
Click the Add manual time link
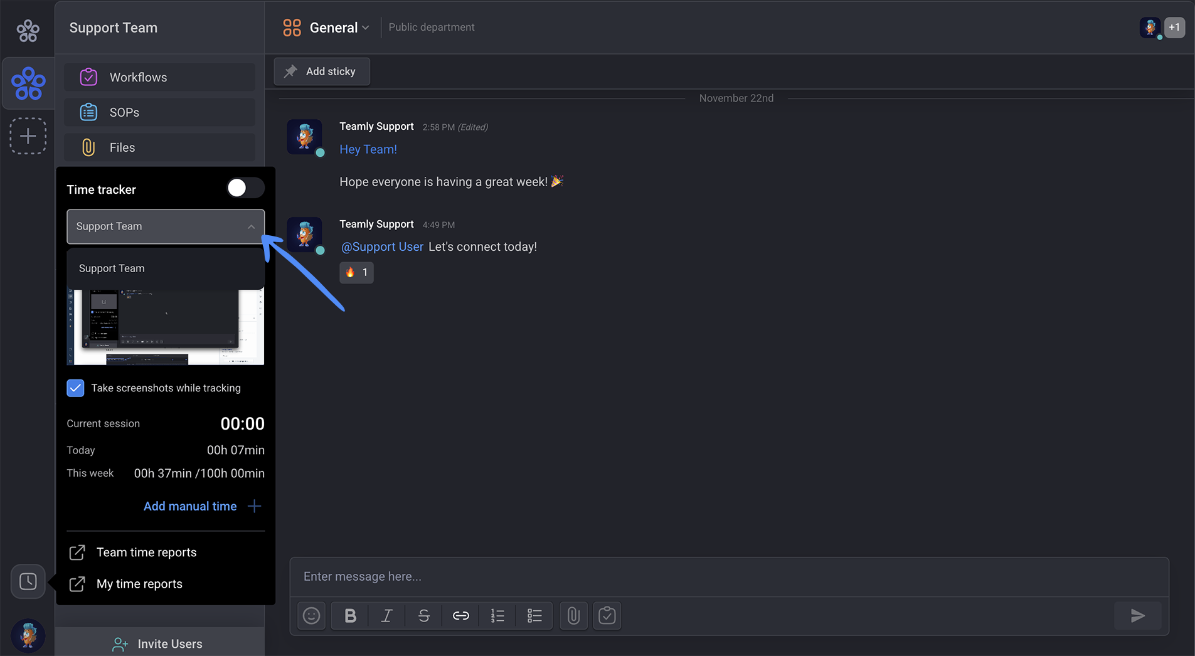pyautogui.click(x=190, y=506)
